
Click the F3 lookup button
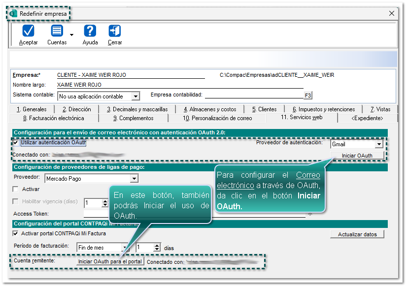pos(308,96)
